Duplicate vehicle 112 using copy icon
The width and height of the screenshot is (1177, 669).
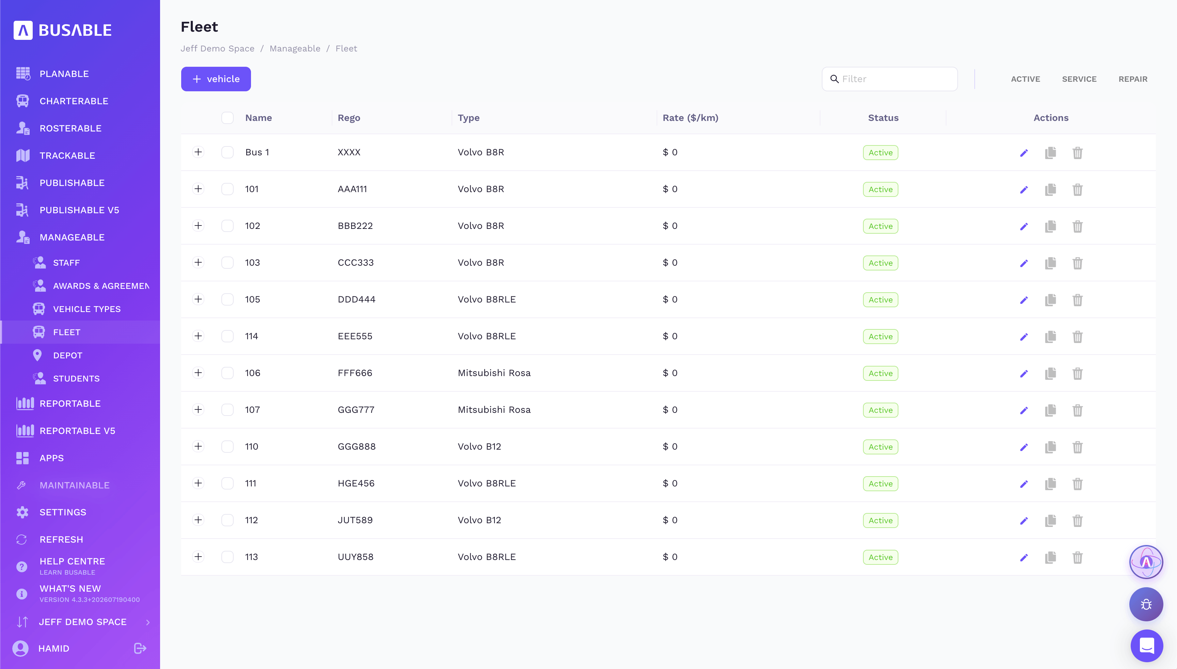click(x=1050, y=520)
